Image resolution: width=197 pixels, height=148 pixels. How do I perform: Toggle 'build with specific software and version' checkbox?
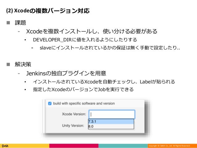pos(50,104)
